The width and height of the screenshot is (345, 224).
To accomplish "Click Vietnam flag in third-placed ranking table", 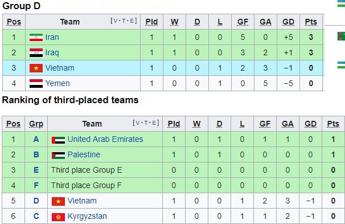I will pyautogui.click(x=58, y=202).
